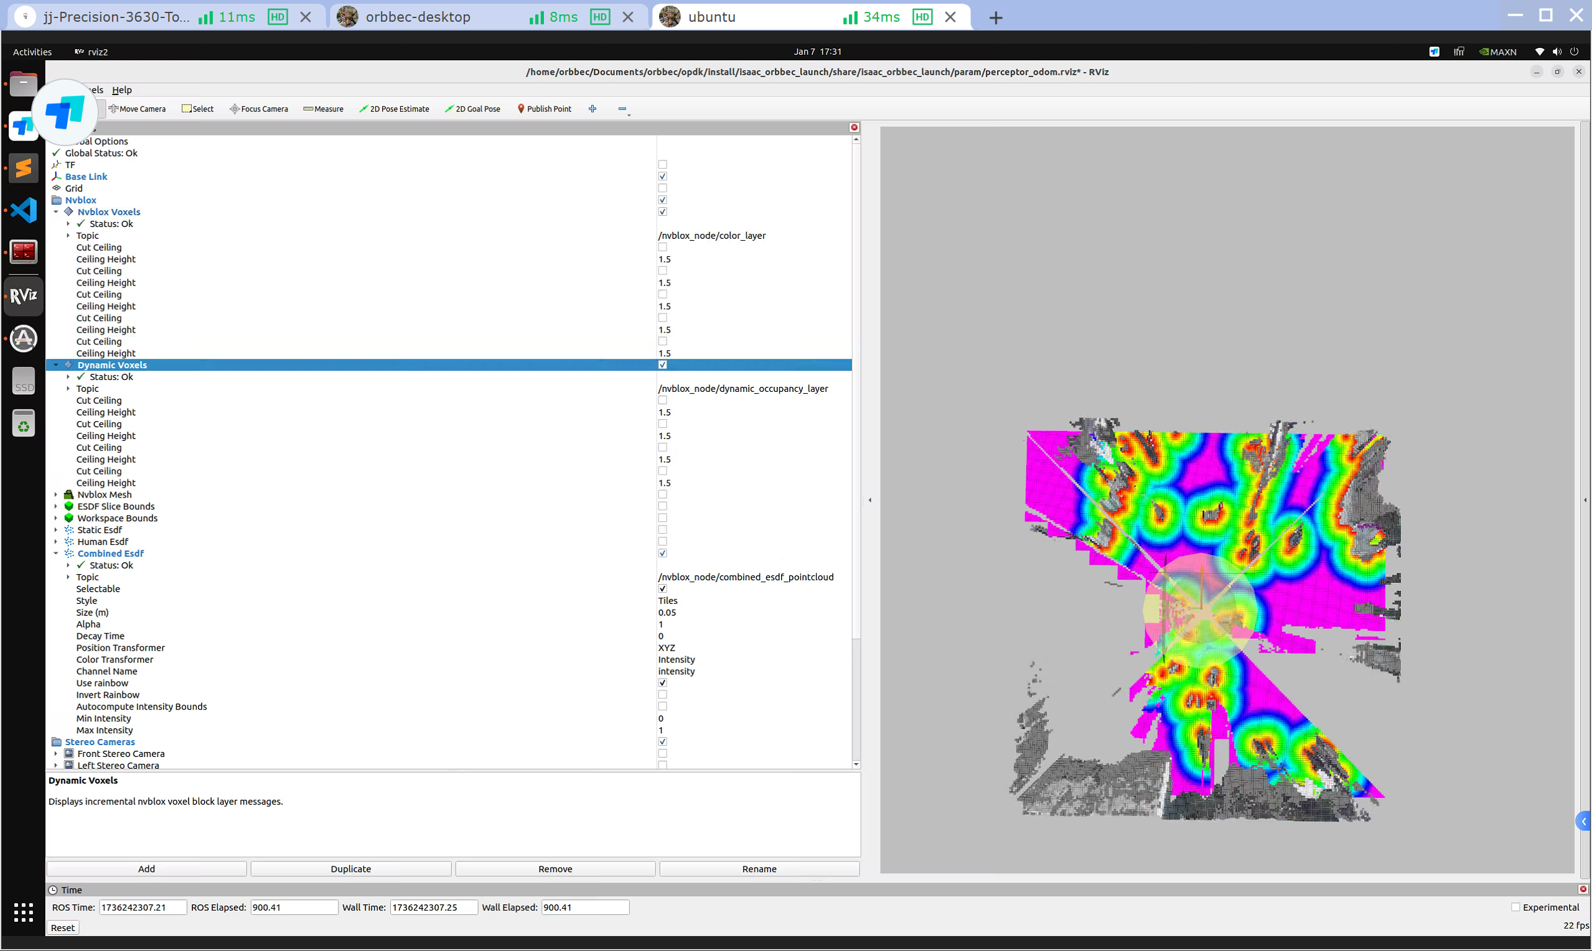
Task: Click the Rename button
Action: [x=759, y=868]
